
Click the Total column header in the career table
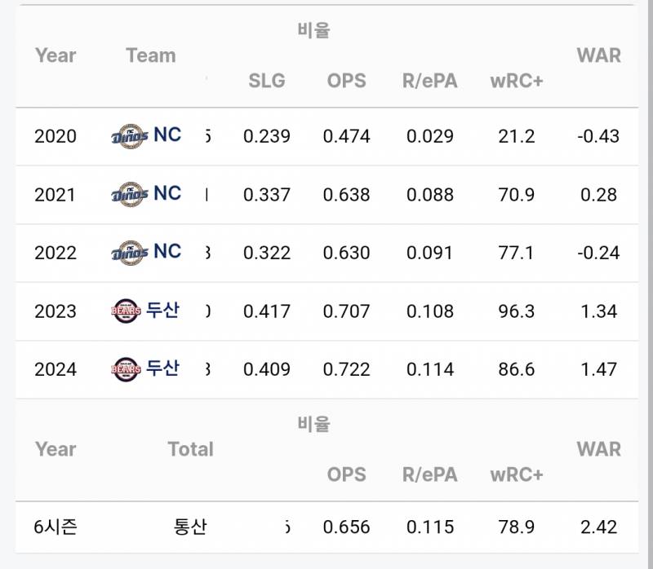[x=191, y=449]
